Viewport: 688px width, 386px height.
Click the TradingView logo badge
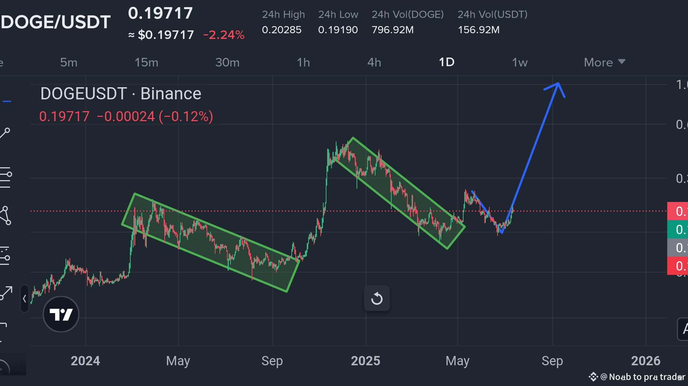61,314
